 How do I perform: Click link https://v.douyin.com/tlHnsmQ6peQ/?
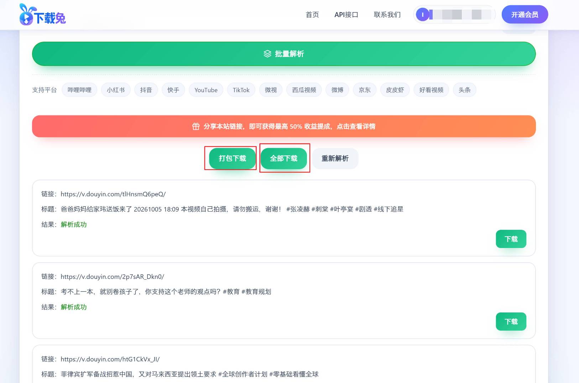113,194
